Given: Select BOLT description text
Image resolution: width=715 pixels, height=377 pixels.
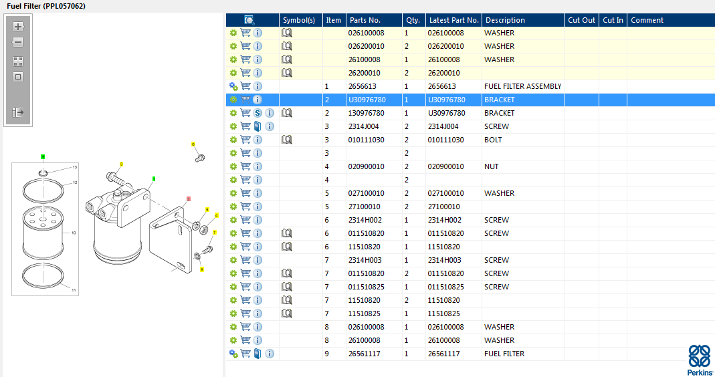Looking at the screenshot, I should (x=493, y=140).
